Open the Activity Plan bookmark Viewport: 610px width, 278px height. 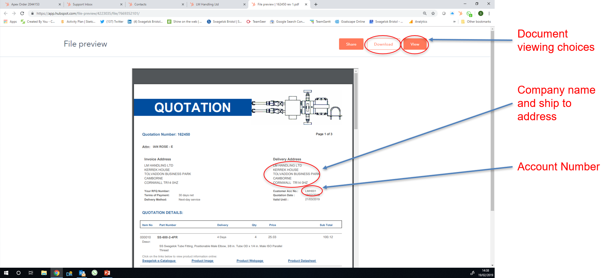78,22
